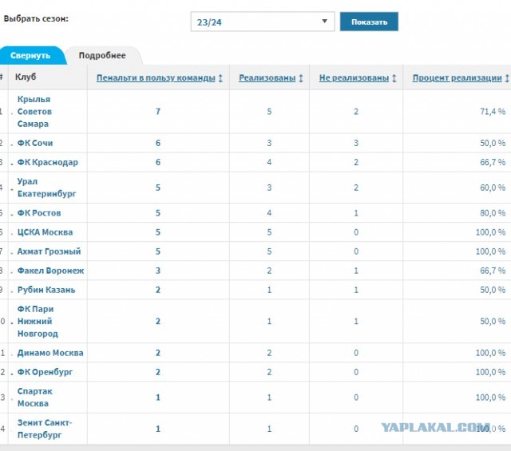Screen dimensions: 511x451
Task: Click penalties count 7 for Крылья Советов
Action: pyautogui.click(x=158, y=112)
